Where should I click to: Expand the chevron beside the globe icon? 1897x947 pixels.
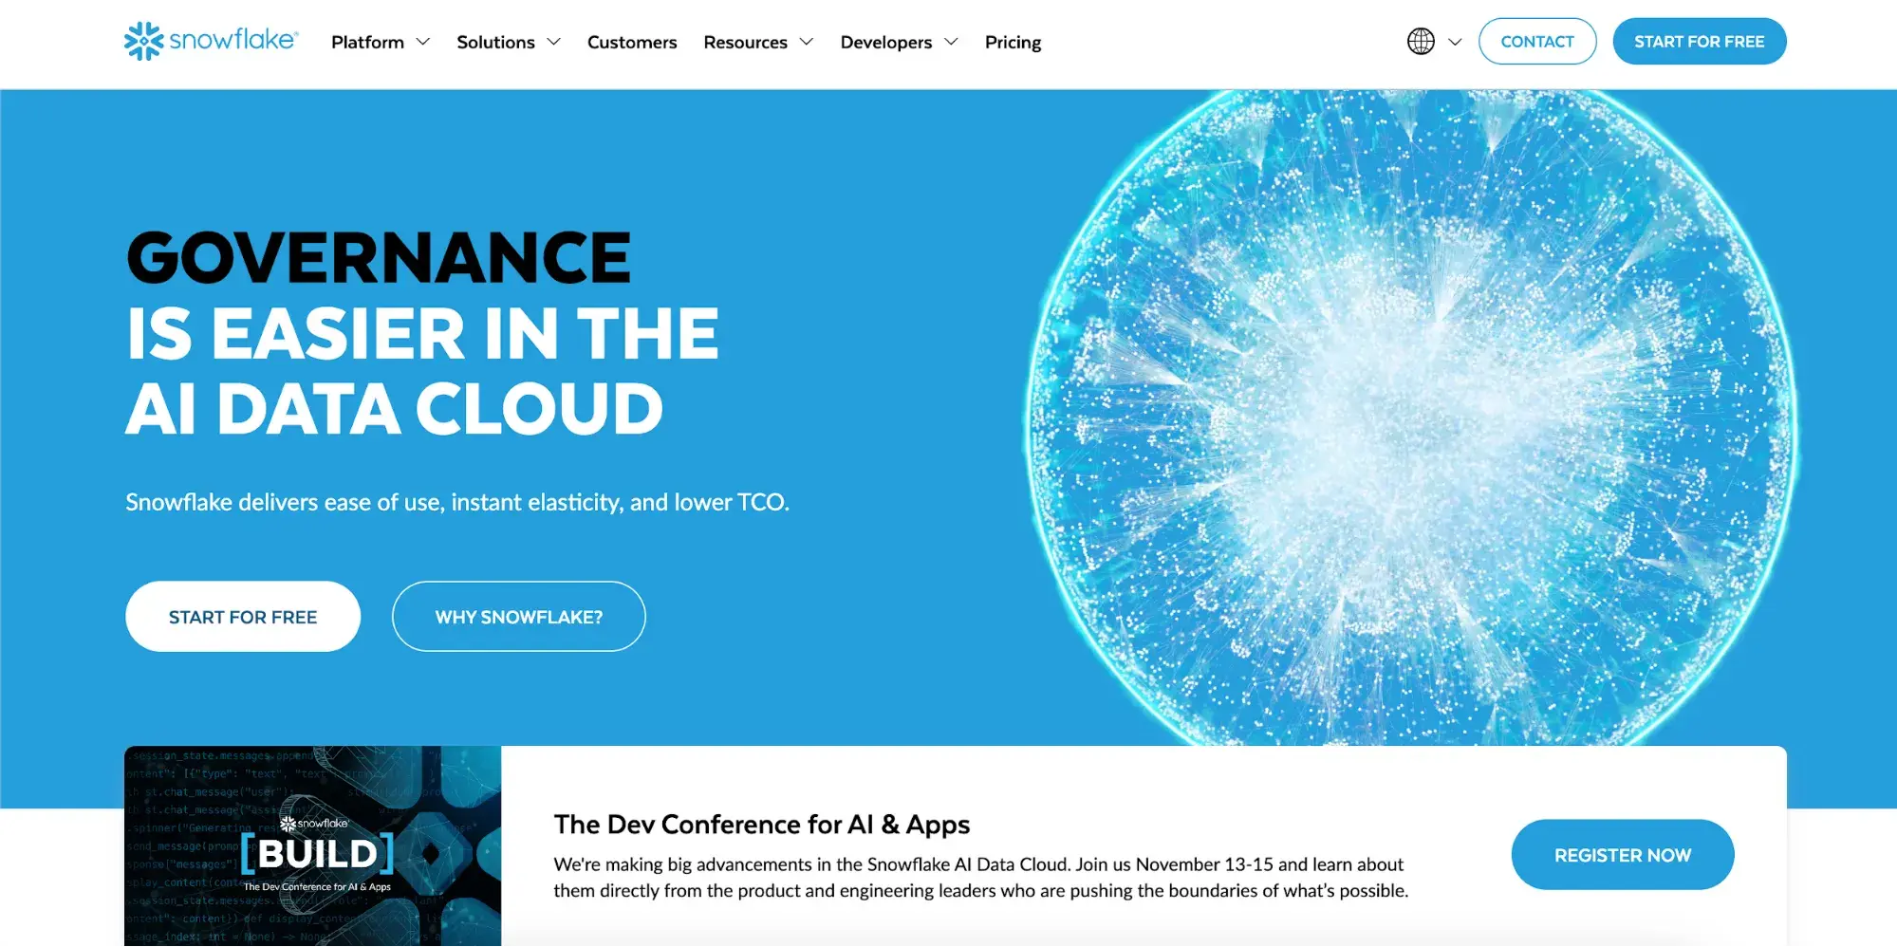click(x=1455, y=42)
